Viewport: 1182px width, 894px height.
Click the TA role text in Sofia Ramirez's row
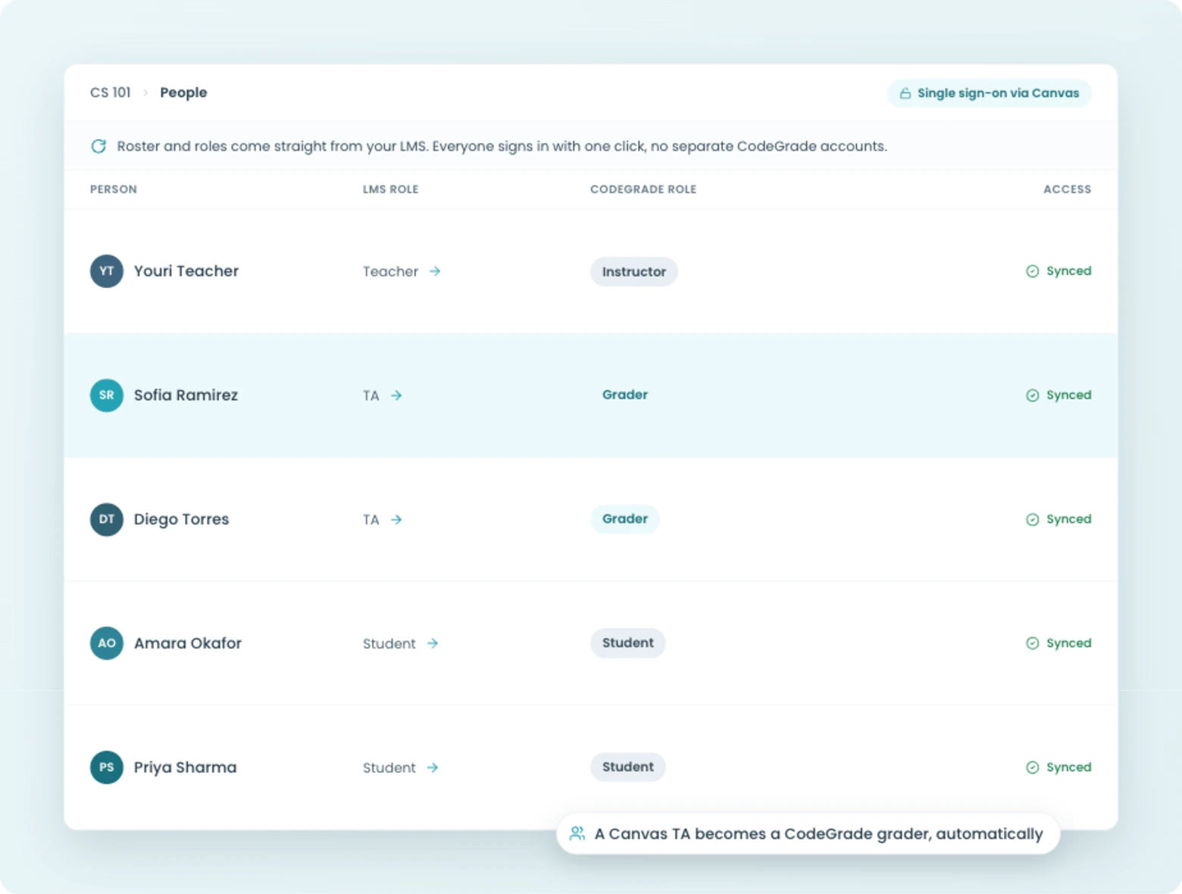pyautogui.click(x=371, y=395)
